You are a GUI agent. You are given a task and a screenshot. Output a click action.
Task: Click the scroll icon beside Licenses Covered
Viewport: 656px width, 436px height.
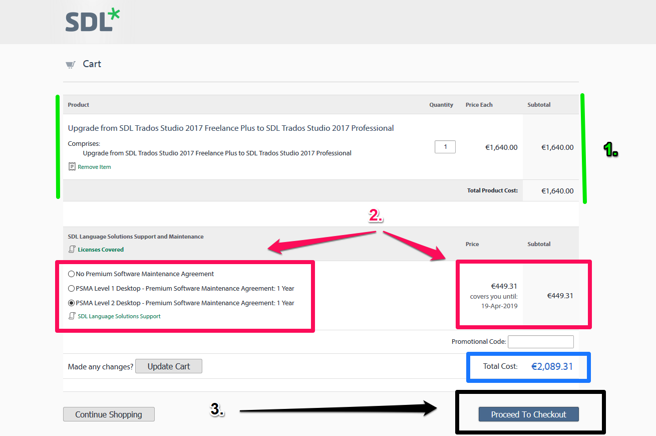click(72, 249)
